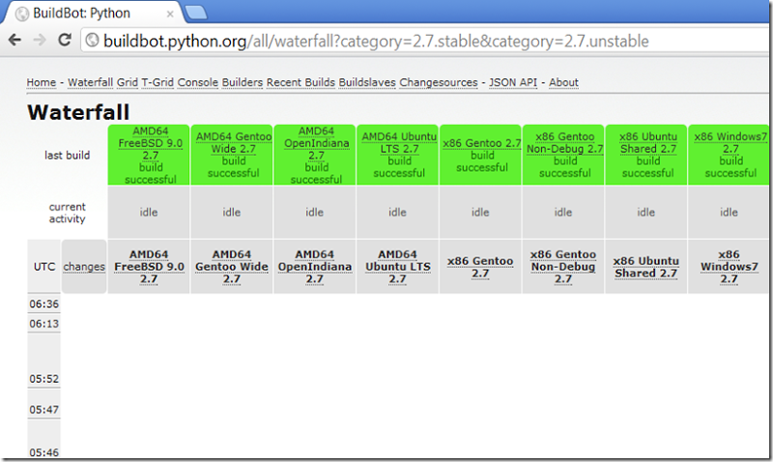Go to the Waterfall navigation link

pyautogui.click(x=90, y=82)
